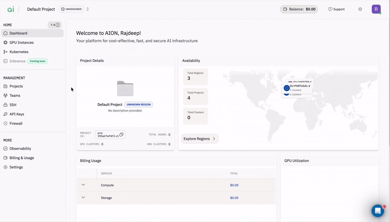Image resolution: width=390 pixels, height=222 pixels.
Task: Click the Settings gear icon
Action: (5, 167)
